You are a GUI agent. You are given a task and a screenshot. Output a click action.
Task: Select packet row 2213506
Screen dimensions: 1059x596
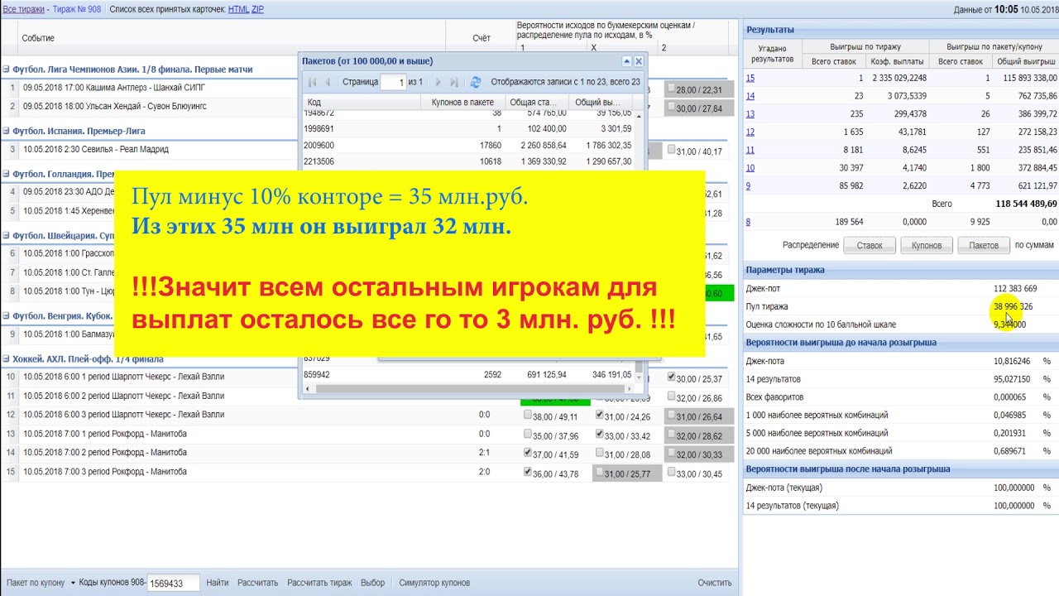(468, 161)
